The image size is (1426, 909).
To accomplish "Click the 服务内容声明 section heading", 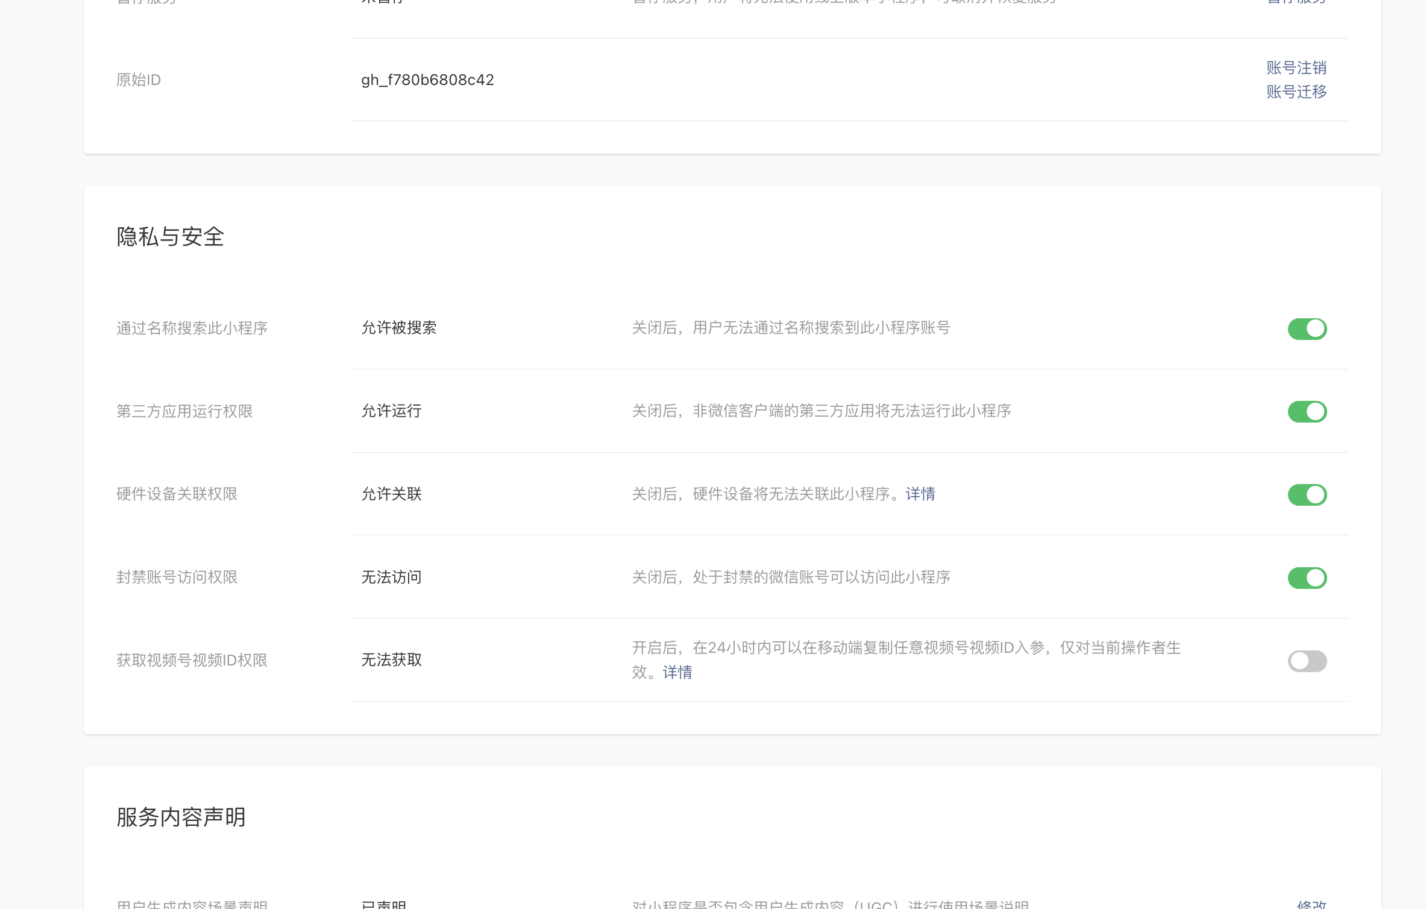I will pyautogui.click(x=181, y=817).
